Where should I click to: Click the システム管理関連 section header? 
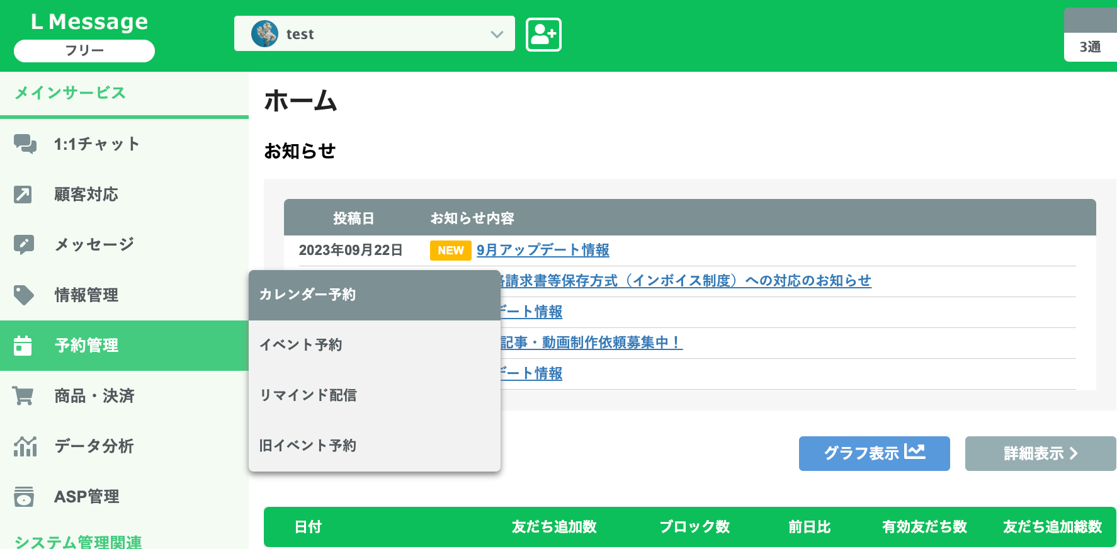[x=78, y=541]
